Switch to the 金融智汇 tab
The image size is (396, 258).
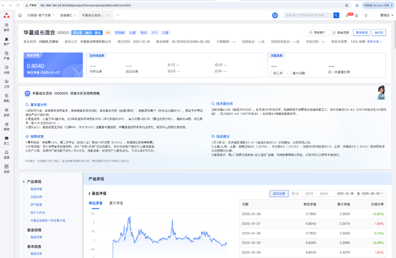pos(66,15)
